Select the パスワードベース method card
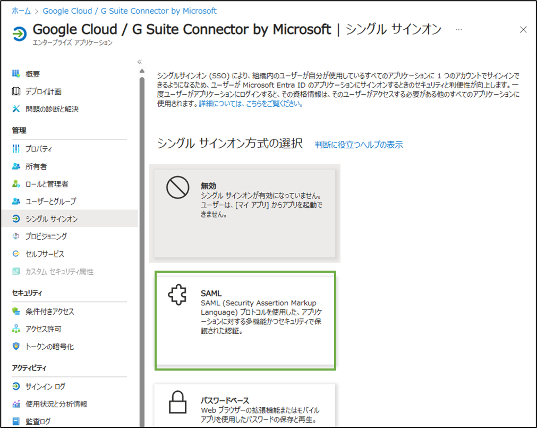The height and width of the screenshot is (428, 537). [244, 405]
